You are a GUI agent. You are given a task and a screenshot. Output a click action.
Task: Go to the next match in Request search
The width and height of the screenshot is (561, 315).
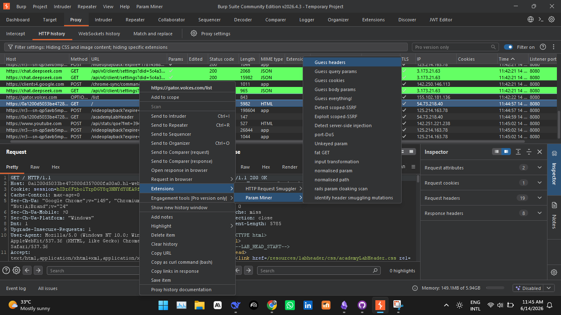point(38,270)
